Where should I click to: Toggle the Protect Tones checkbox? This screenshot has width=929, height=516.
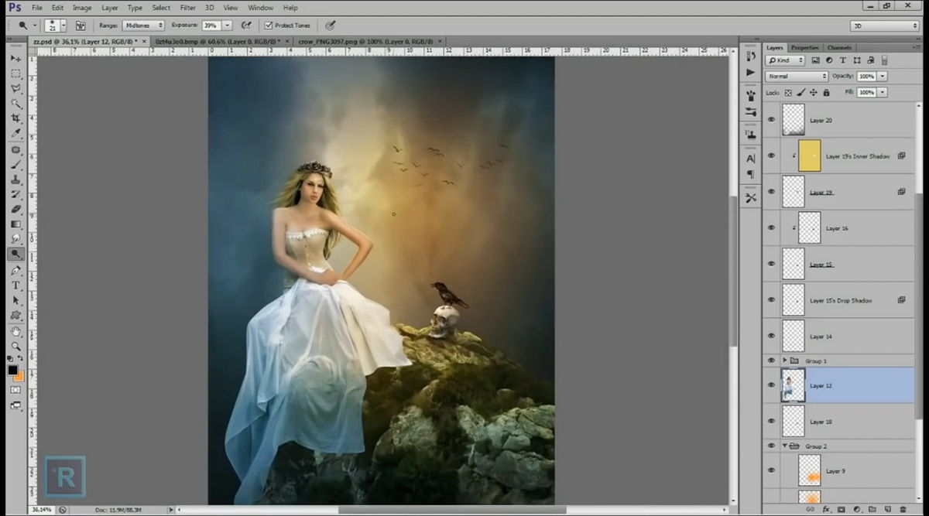[269, 26]
